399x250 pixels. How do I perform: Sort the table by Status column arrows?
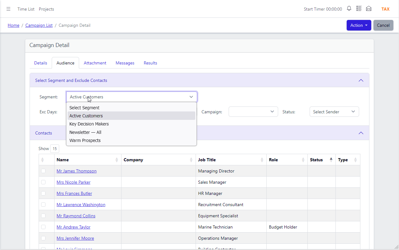(x=331, y=160)
